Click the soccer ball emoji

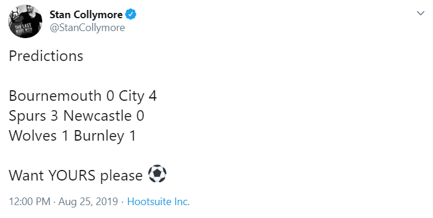[x=158, y=174]
